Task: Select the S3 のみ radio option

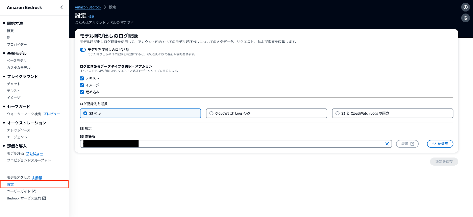Action: [141, 113]
